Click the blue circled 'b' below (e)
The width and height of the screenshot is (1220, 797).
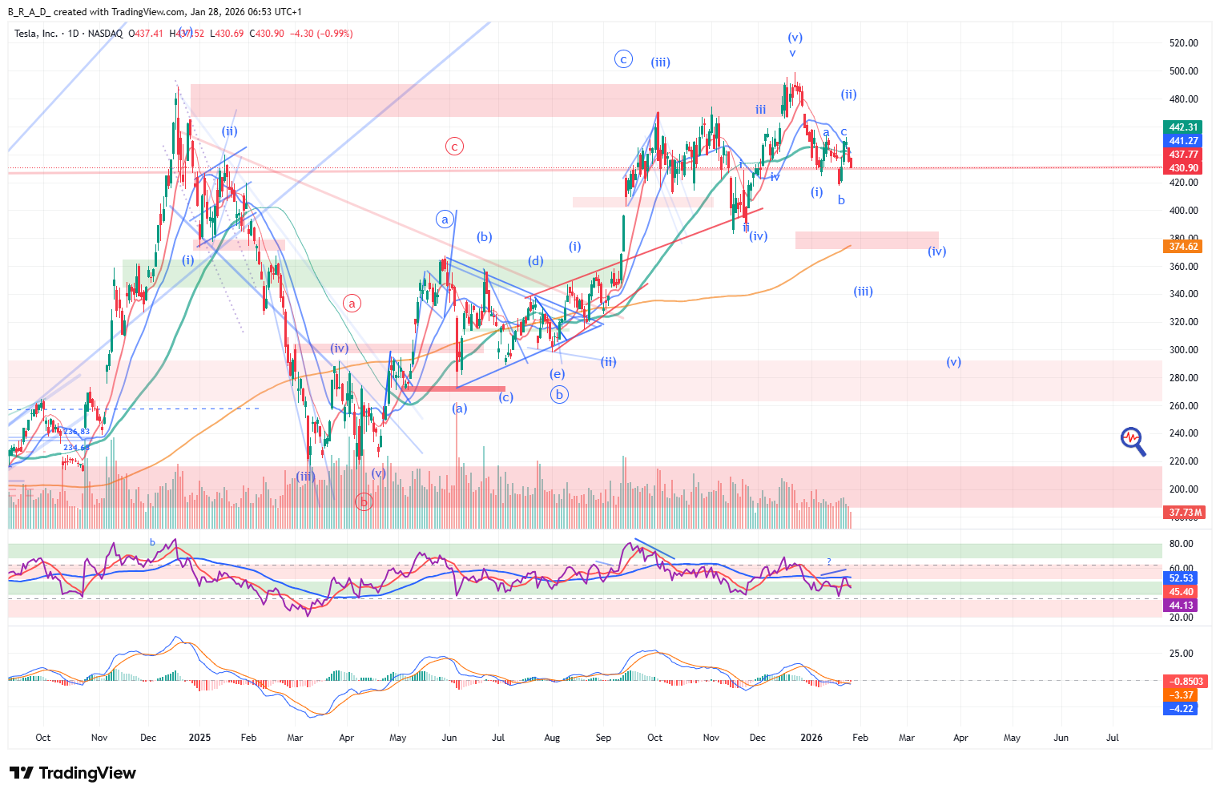point(559,394)
